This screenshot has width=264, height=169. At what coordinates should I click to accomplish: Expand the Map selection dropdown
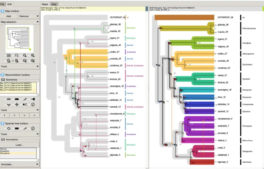pos(37,22)
